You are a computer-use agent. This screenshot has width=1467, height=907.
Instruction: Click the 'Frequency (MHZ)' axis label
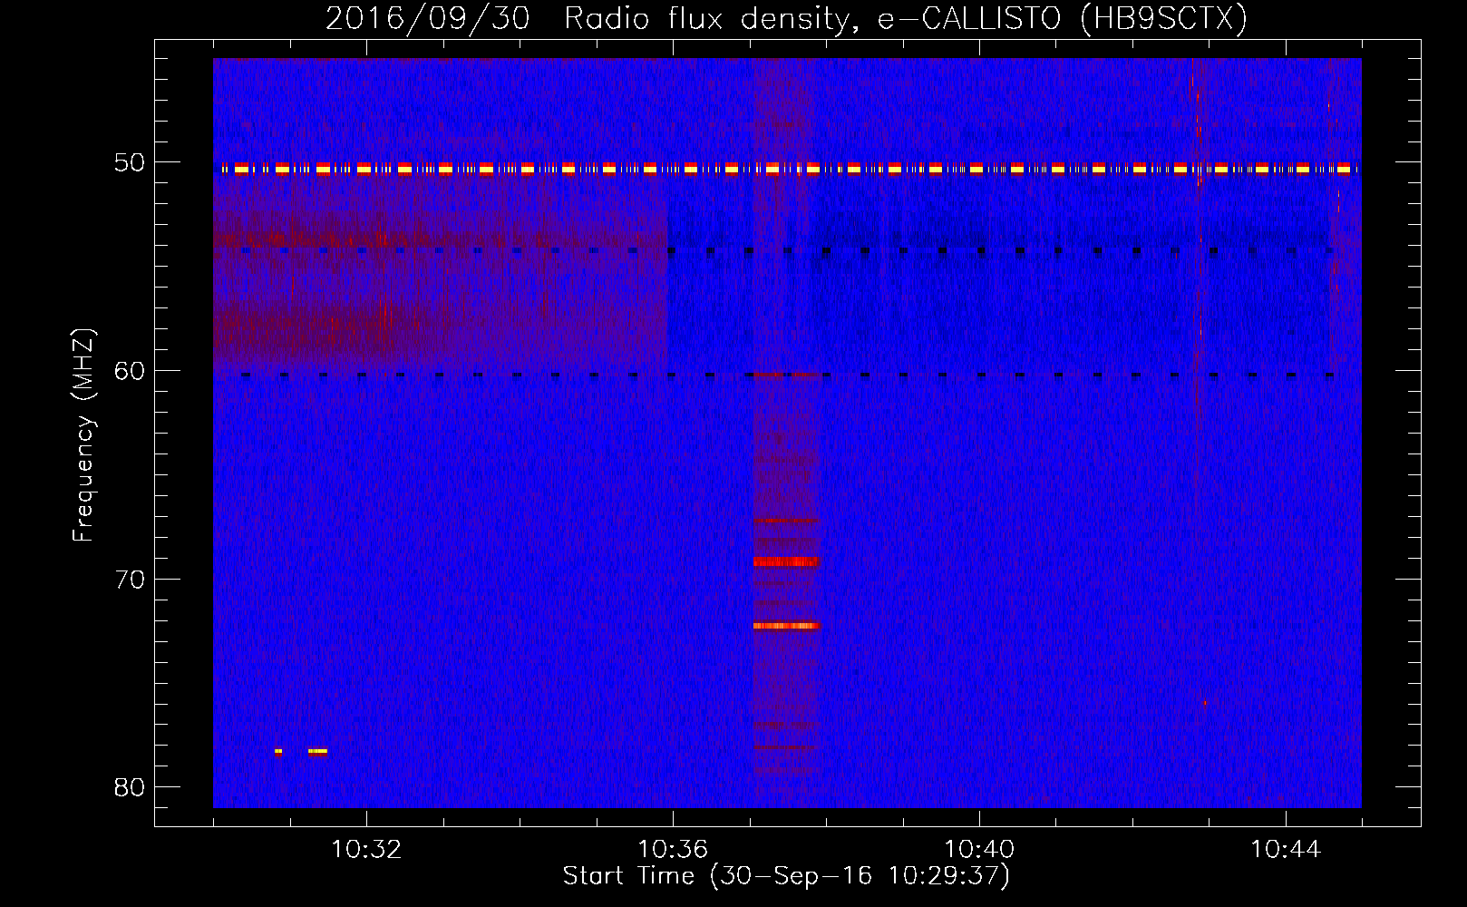tap(83, 435)
